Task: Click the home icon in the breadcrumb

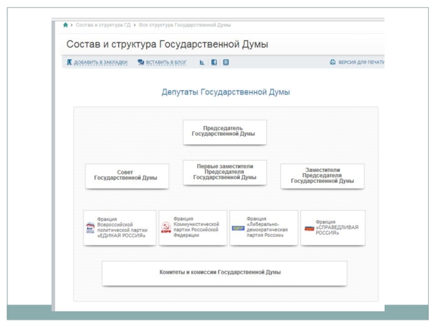Action: pyautogui.click(x=66, y=25)
